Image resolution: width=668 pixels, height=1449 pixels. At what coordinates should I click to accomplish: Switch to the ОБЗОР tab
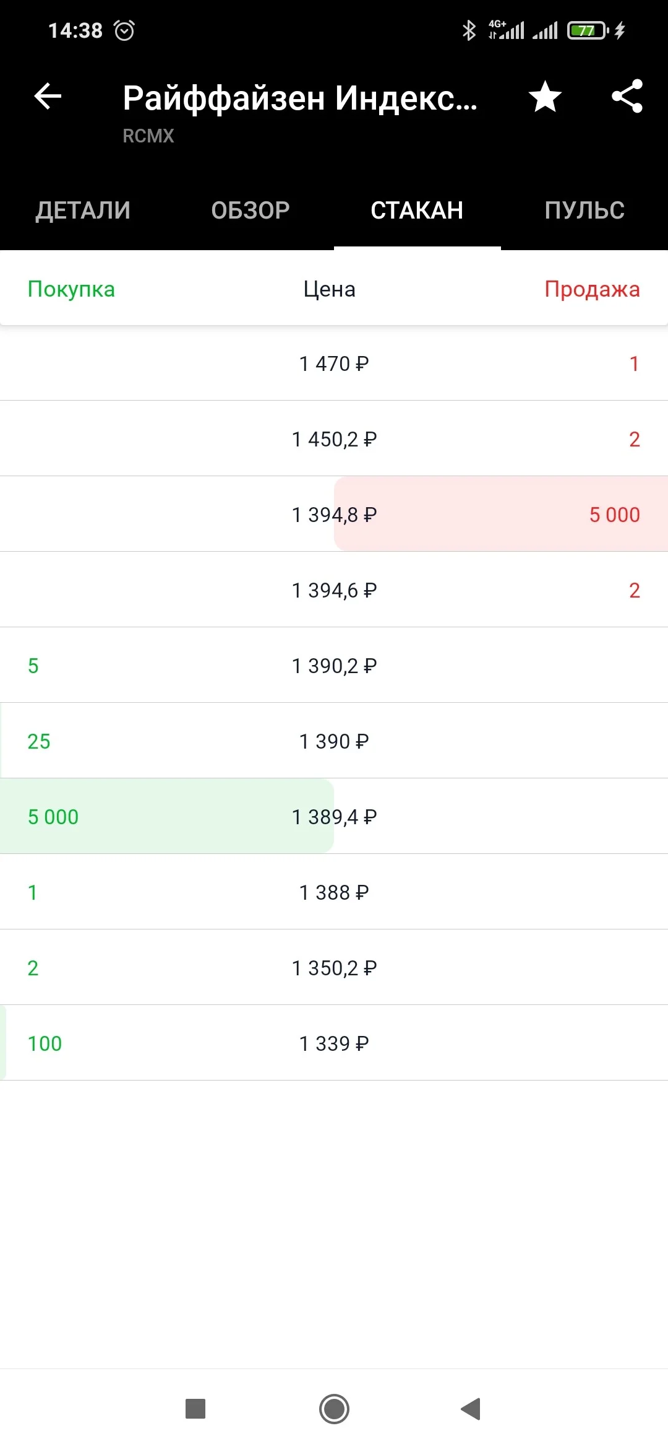coord(250,211)
